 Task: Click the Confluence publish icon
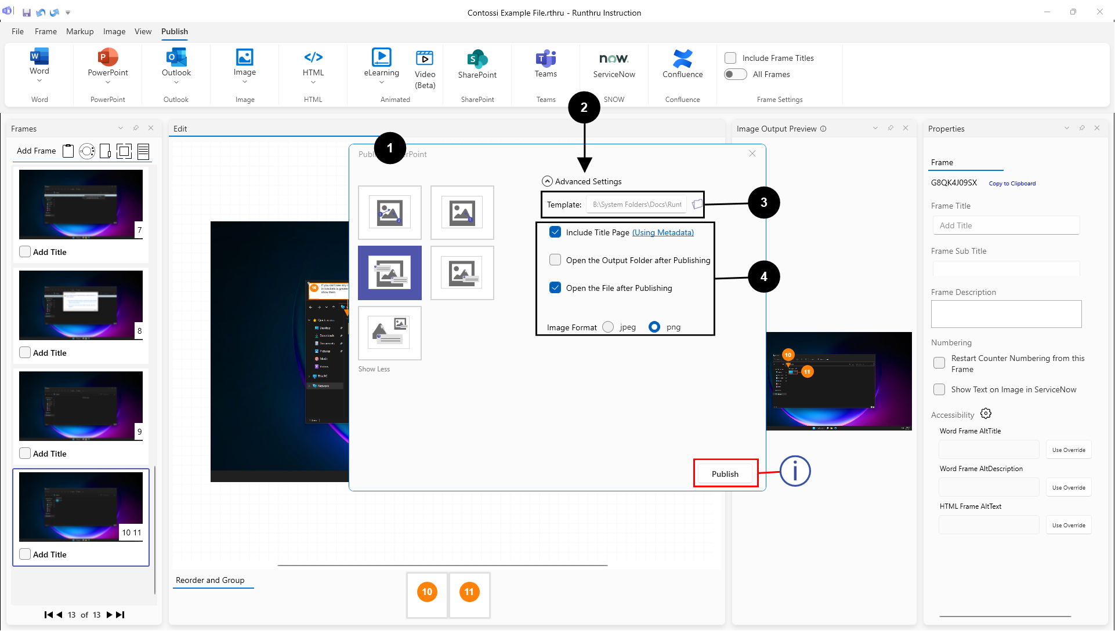[x=682, y=59]
